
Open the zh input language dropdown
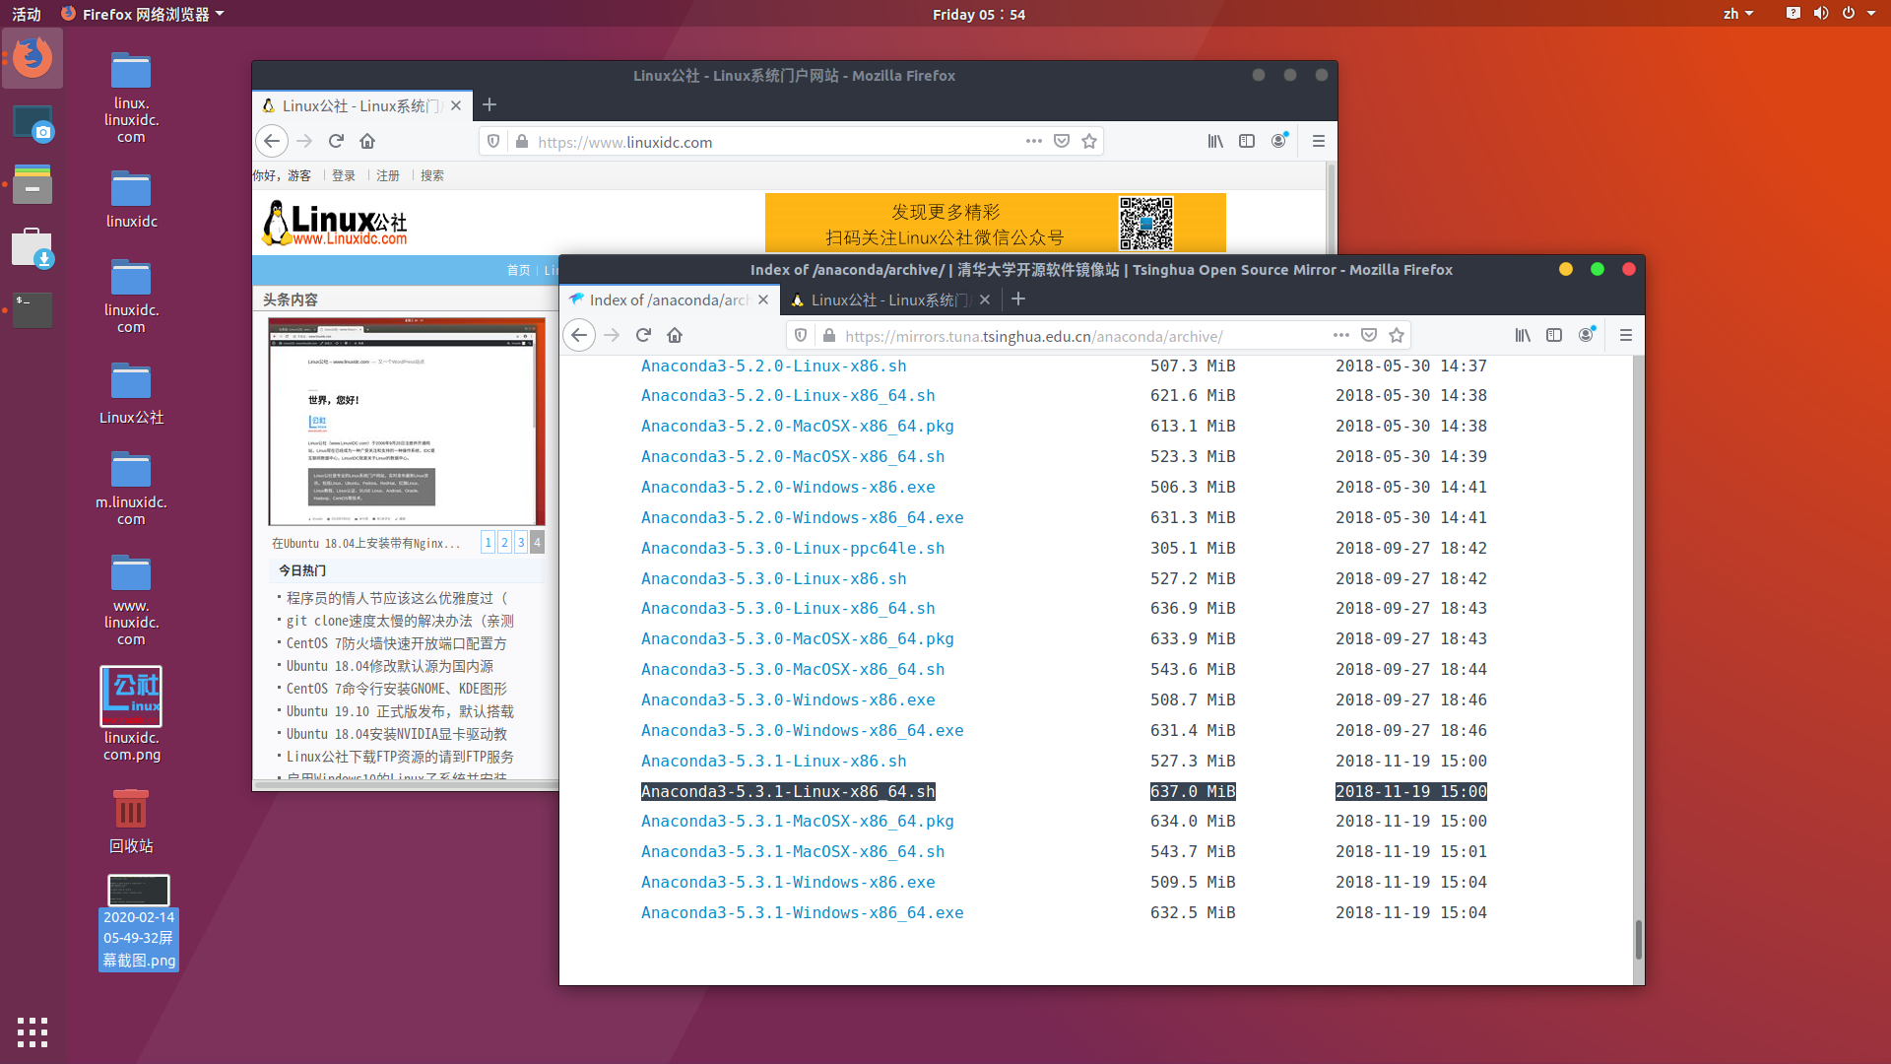coord(1739,13)
